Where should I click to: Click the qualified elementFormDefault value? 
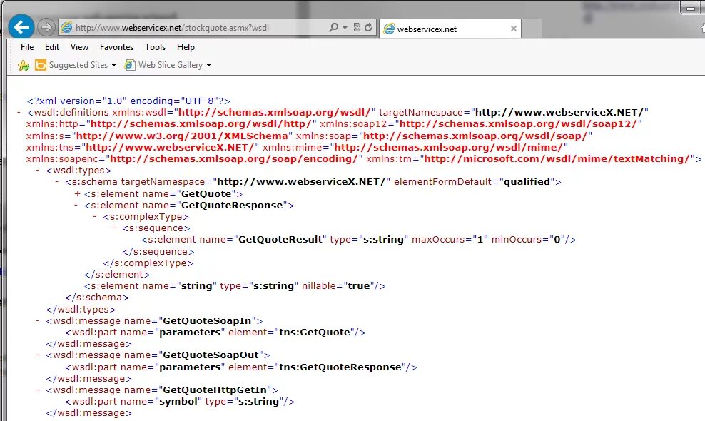coord(527,181)
